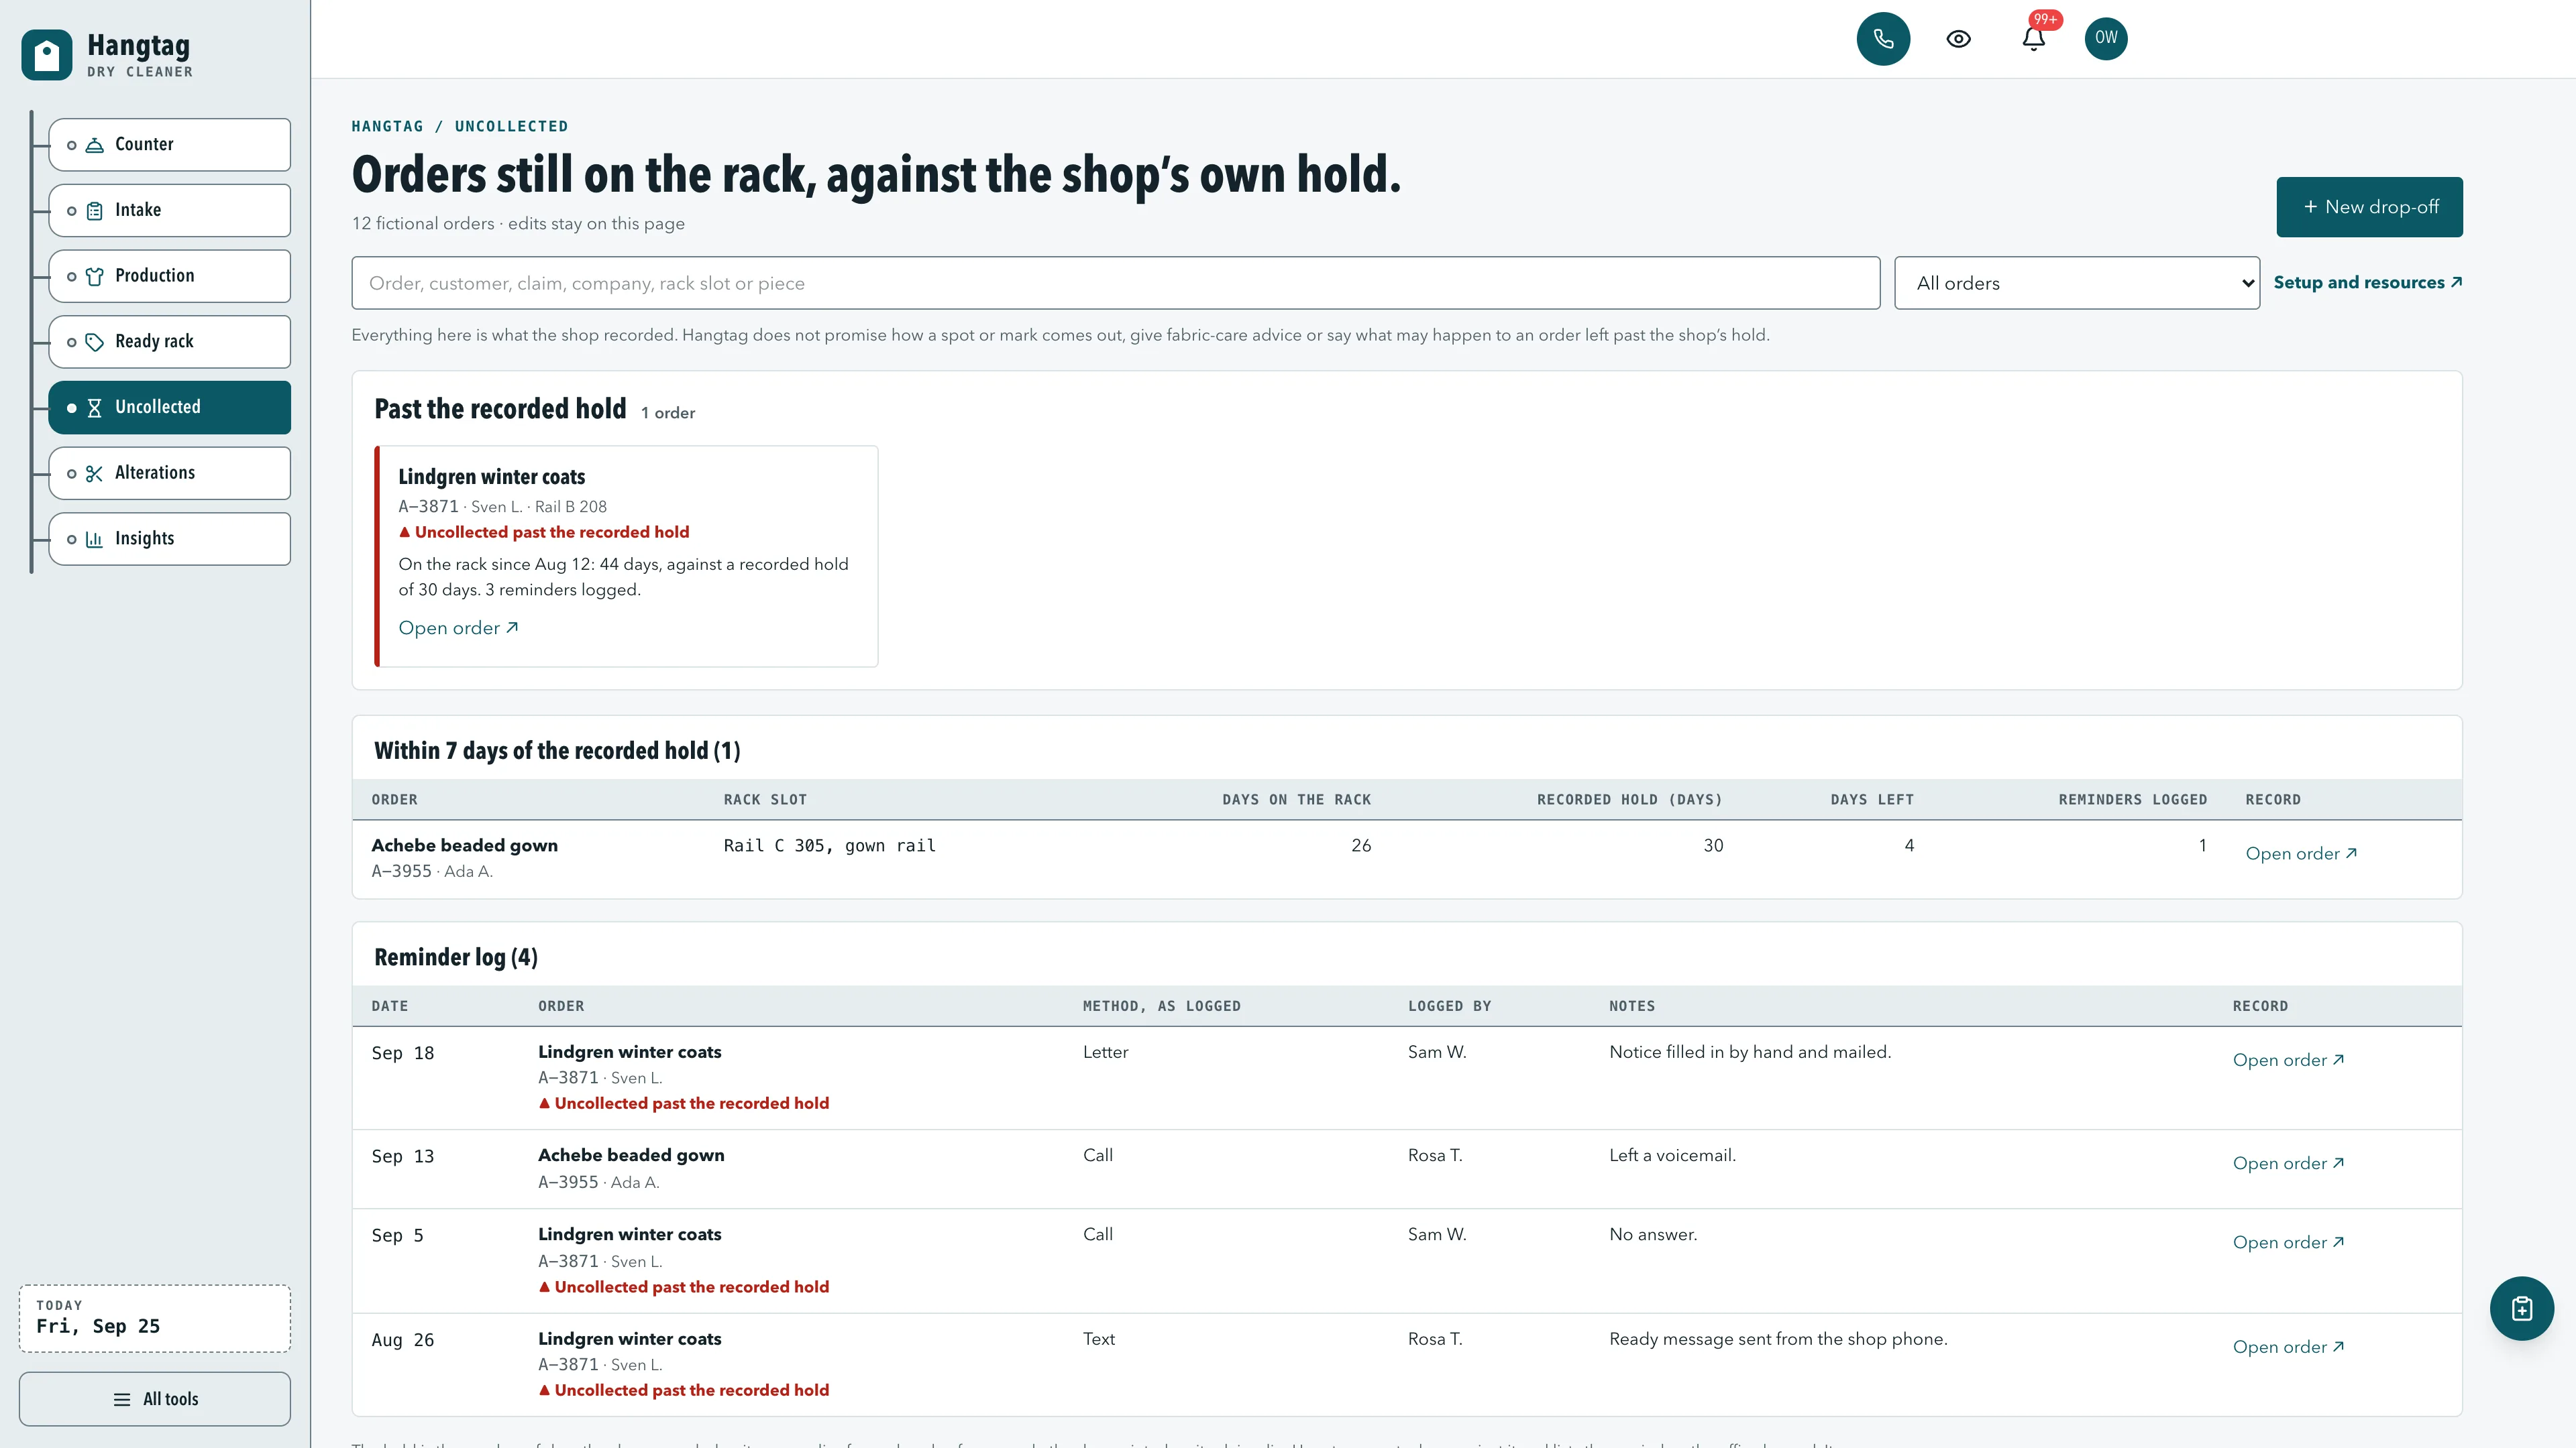
Task: Open the floating clipboard button
Action: 2521,1309
